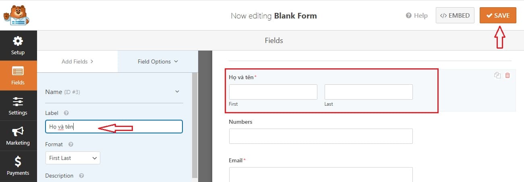Open the Settings sidebar section

pyautogui.click(x=18, y=106)
